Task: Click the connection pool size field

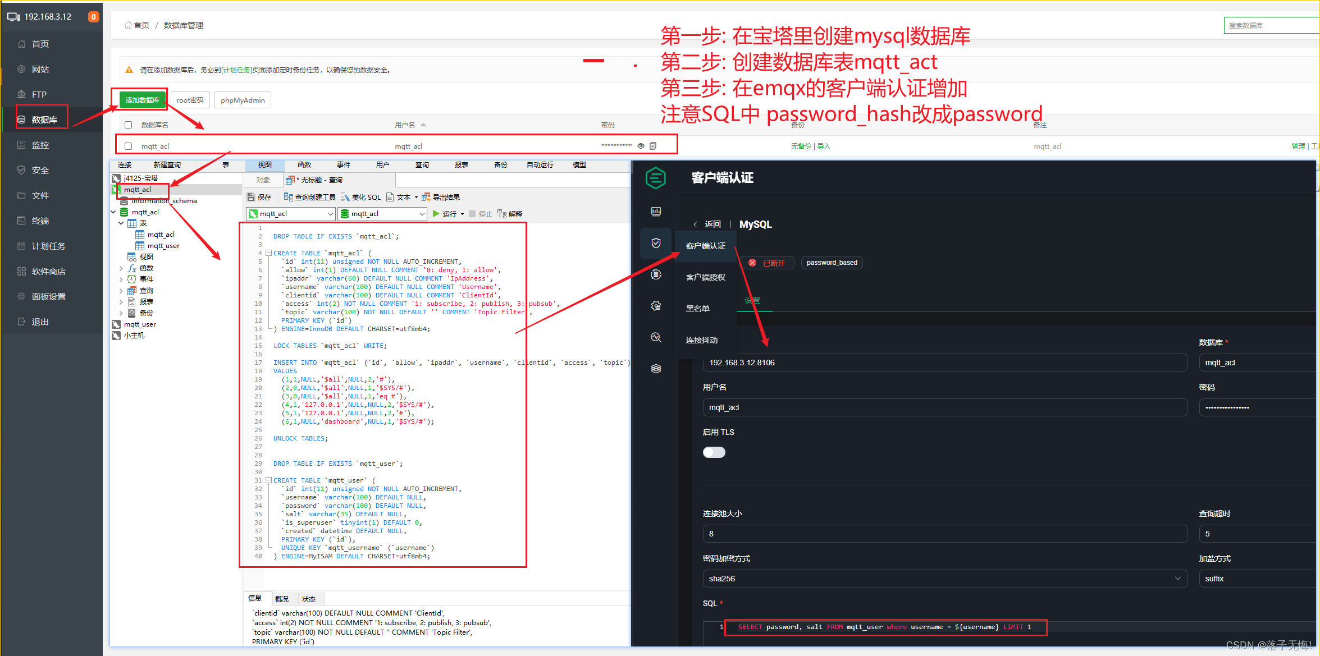Action: (x=944, y=534)
